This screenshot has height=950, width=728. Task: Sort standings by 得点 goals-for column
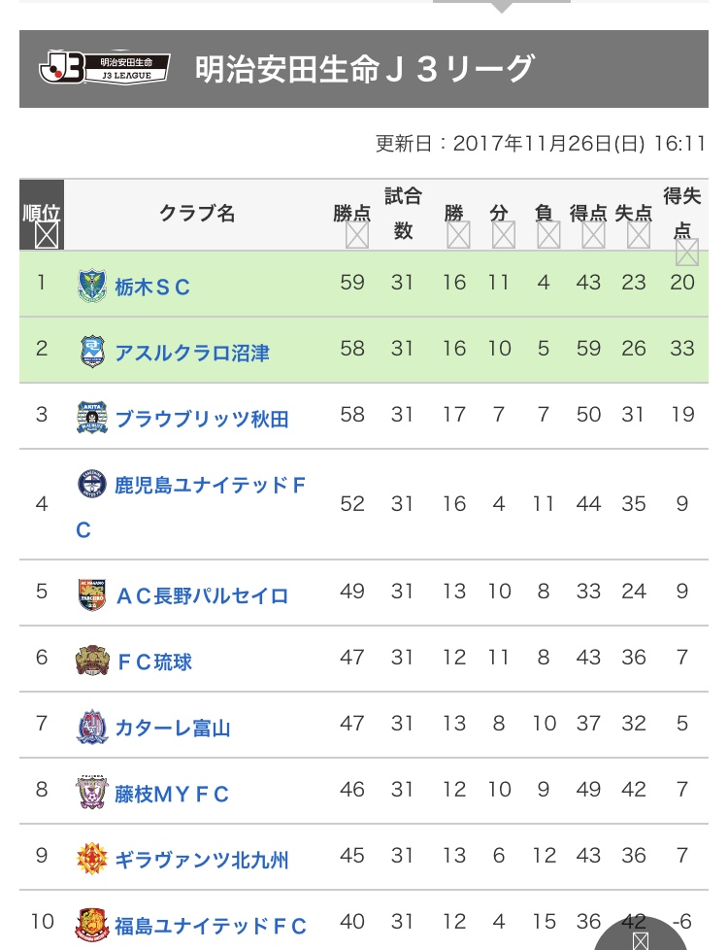(x=593, y=234)
